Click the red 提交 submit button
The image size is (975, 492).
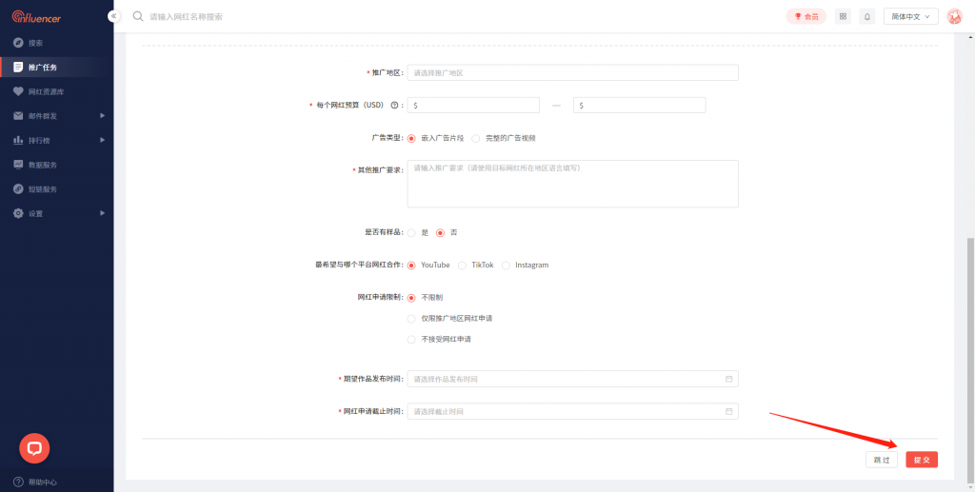pyautogui.click(x=922, y=460)
